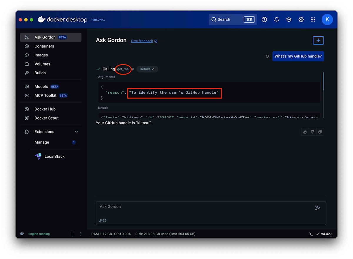Click the code icon next to get_me
The height and width of the screenshot is (259, 353).
133,69
